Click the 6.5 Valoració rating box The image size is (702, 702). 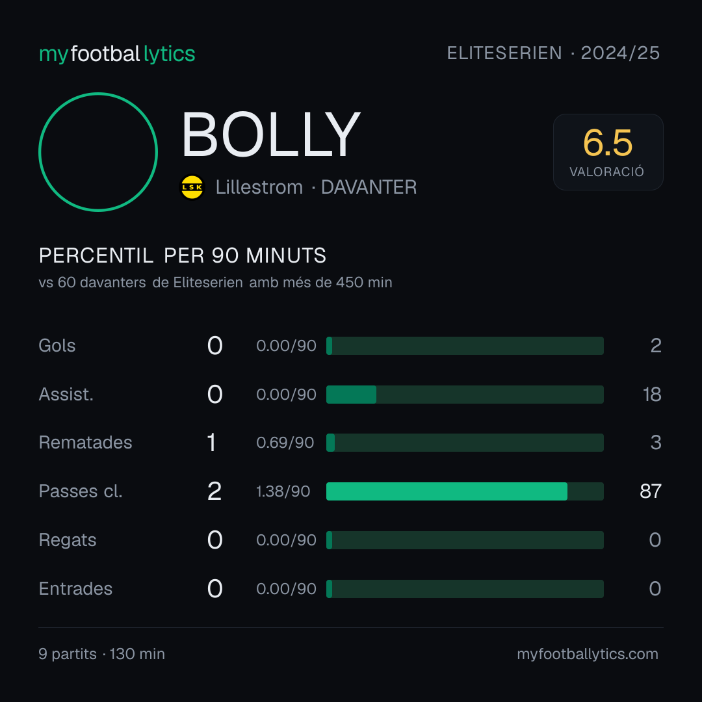[x=608, y=152]
